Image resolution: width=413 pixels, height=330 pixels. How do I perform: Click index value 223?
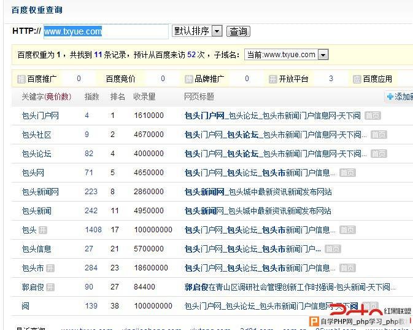coord(91,192)
